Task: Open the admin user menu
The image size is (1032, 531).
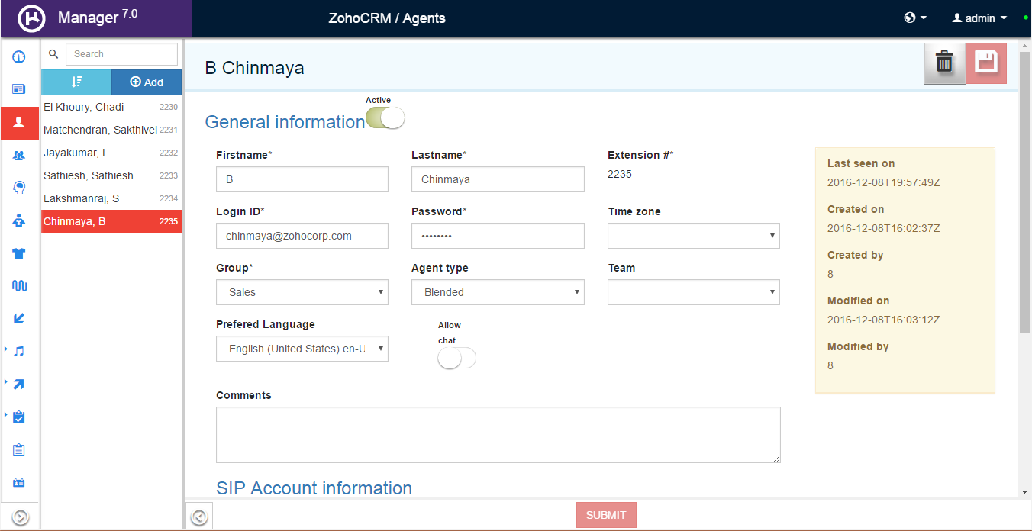Action: [x=979, y=18]
